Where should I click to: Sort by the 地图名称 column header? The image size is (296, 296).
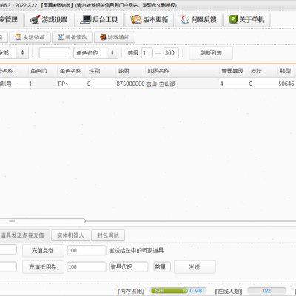(158, 71)
